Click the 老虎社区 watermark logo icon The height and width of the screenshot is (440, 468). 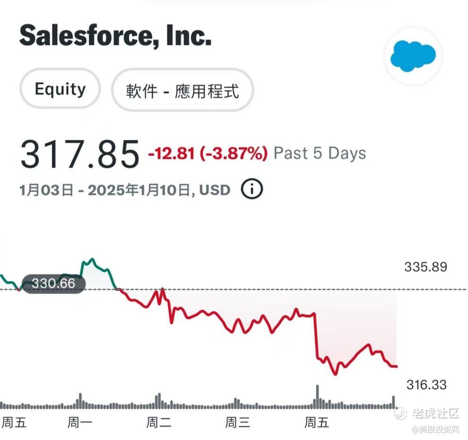tap(400, 414)
